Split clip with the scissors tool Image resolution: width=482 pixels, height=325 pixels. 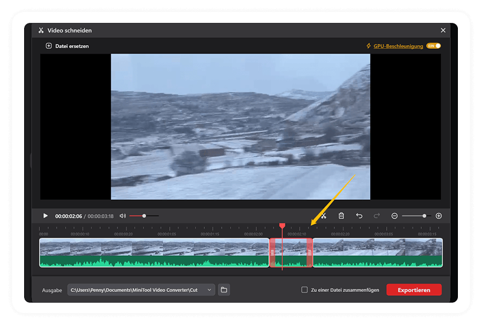(x=324, y=216)
